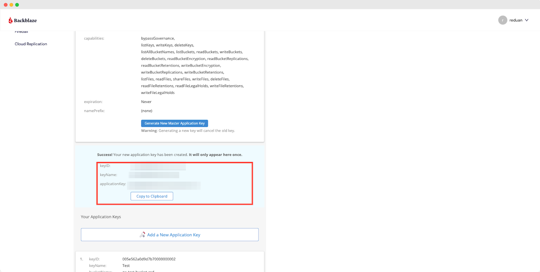Click the round user avatar icon
Viewport: 540px width, 272px height.
click(x=503, y=20)
